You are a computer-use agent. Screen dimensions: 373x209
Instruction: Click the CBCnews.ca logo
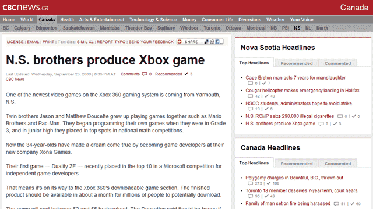point(26,8)
